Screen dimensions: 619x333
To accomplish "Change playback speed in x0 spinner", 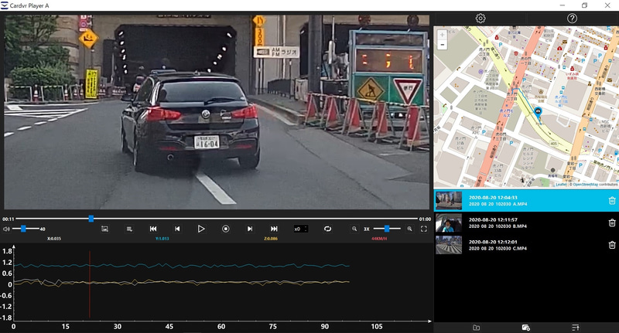I will tap(301, 229).
